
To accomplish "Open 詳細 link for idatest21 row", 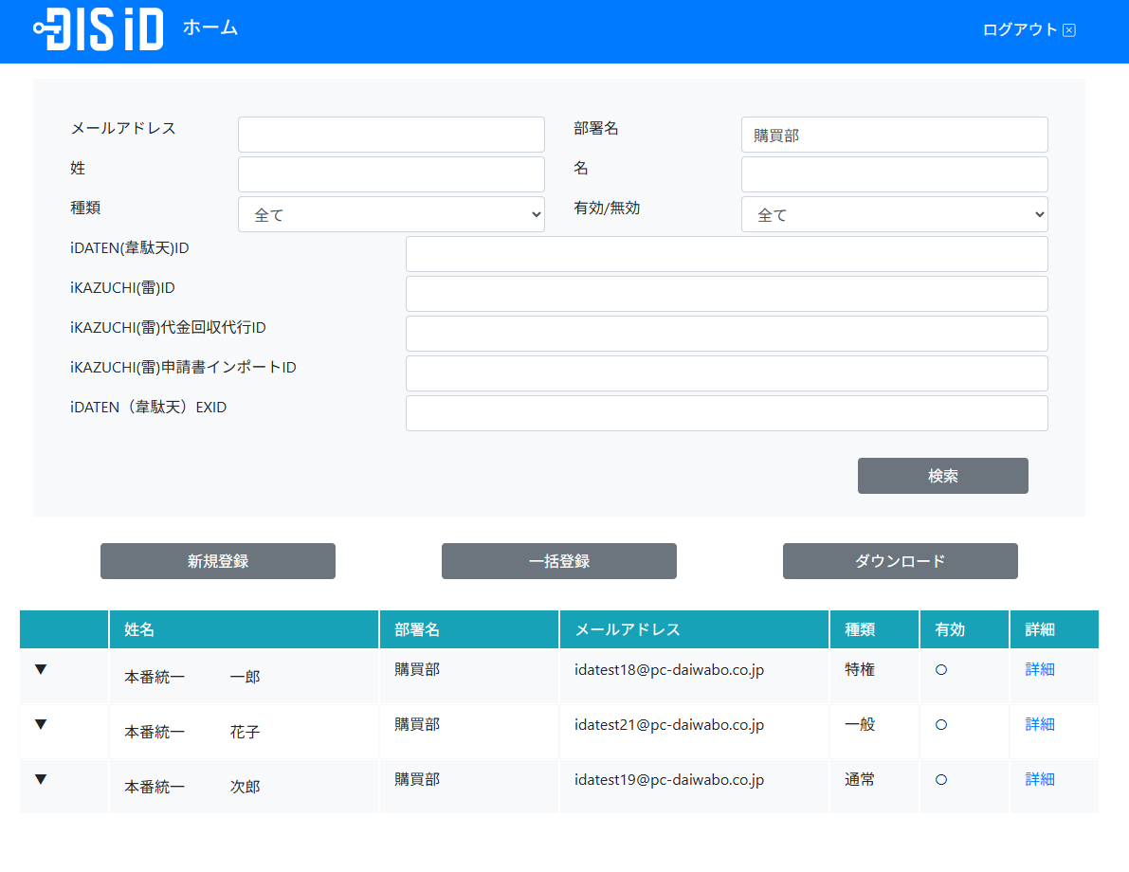I will coord(1040,725).
